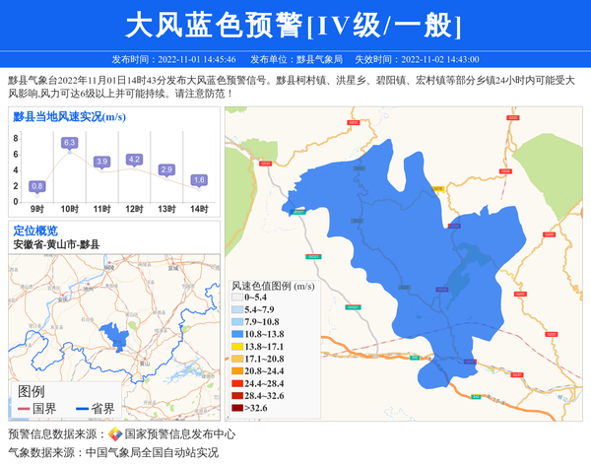Click the blue warning area on main map

coord(414,246)
